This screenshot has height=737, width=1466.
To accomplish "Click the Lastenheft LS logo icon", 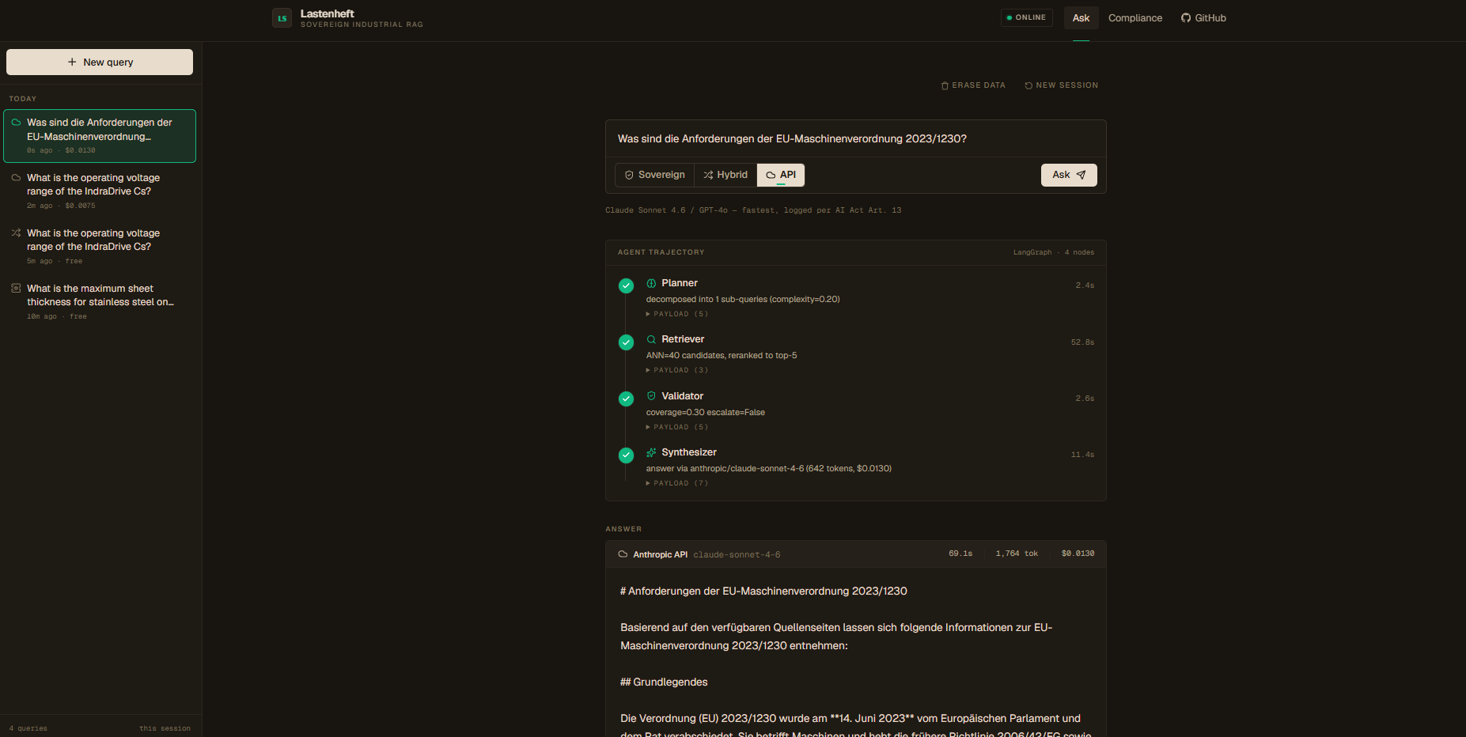I will point(282,18).
